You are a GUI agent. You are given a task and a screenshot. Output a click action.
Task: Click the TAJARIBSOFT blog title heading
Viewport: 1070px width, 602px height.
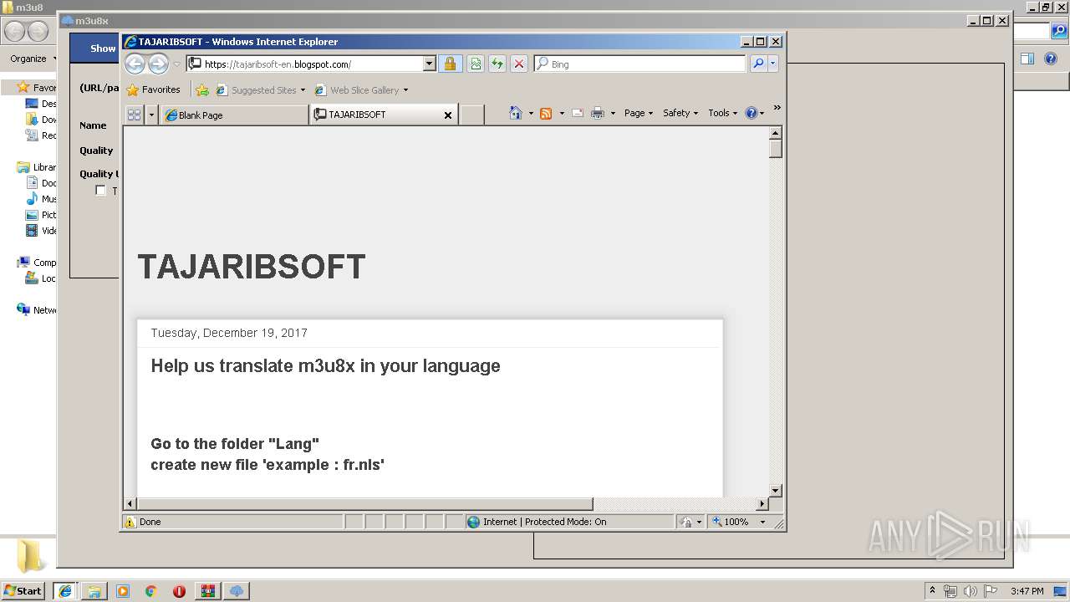pos(252,267)
